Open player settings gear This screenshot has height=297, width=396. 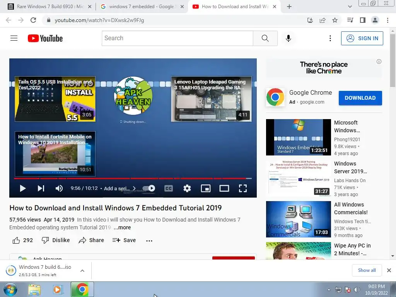[x=187, y=188]
